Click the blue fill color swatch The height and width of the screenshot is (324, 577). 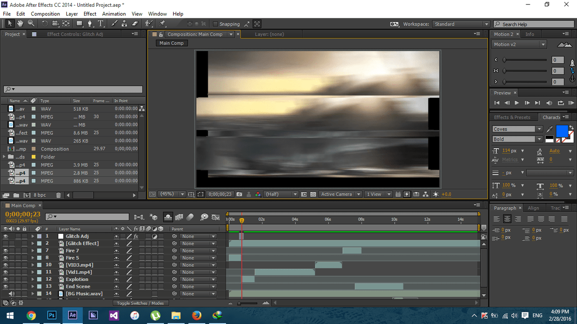point(562,131)
